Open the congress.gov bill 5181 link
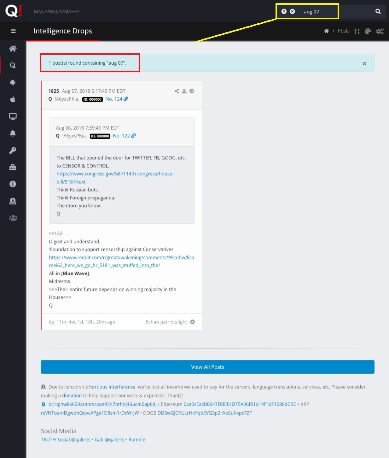 (x=115, y=178)
